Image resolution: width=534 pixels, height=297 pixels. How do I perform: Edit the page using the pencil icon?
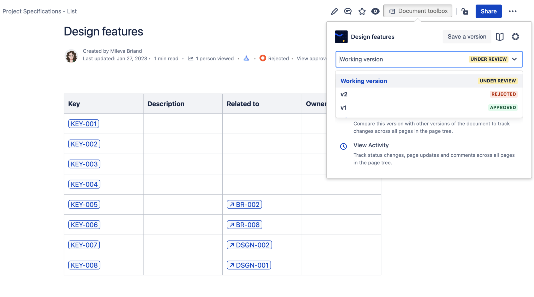tap(335, 11)
